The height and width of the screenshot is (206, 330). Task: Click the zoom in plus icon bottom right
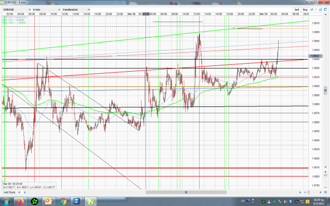click(320, 192)
